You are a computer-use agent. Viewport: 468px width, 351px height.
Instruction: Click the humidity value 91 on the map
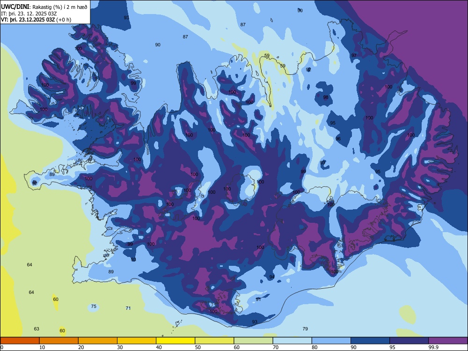point(258,300)
